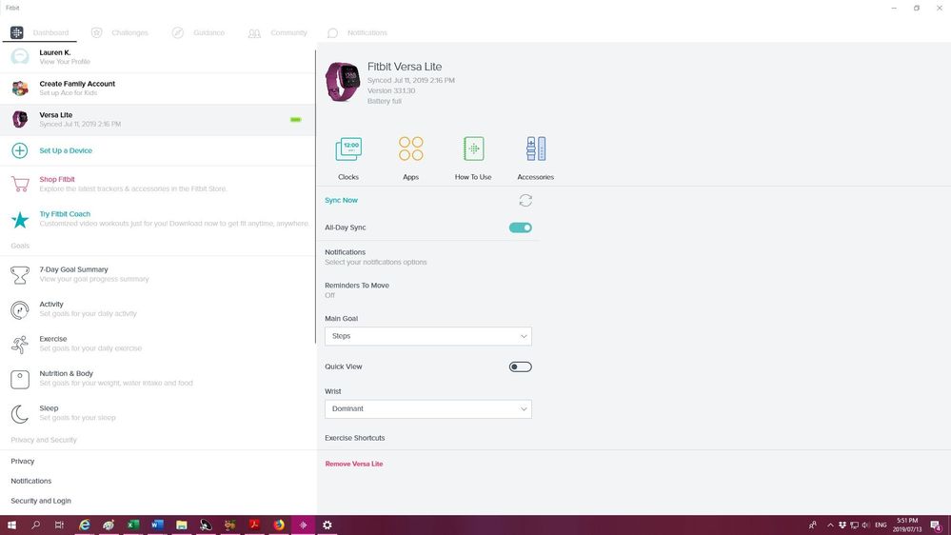Click the Fitbit Versa Lite watch image
Viewport: 951px width, 535px height.
pyautogui.click(x=344, y=81)
